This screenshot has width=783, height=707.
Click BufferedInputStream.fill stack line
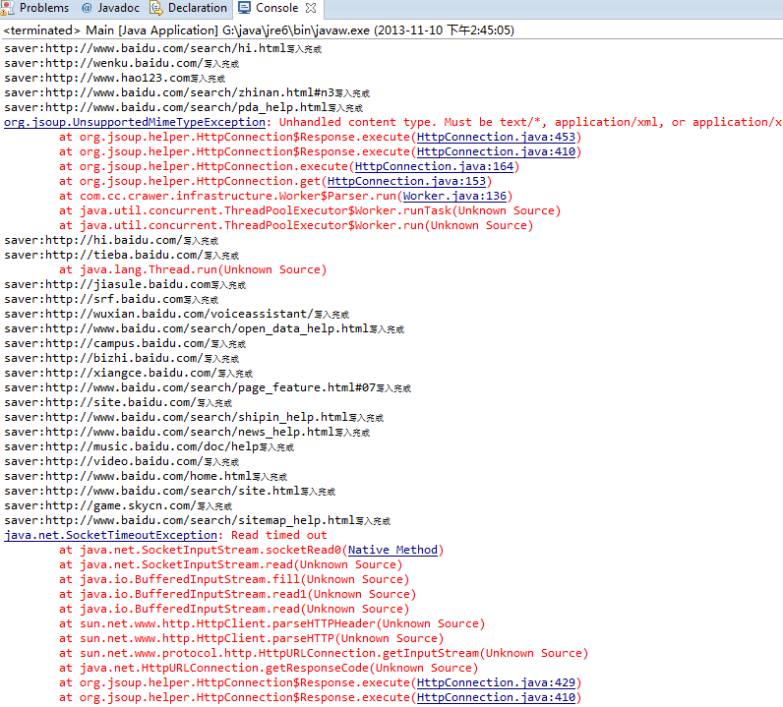coord(234,579)
